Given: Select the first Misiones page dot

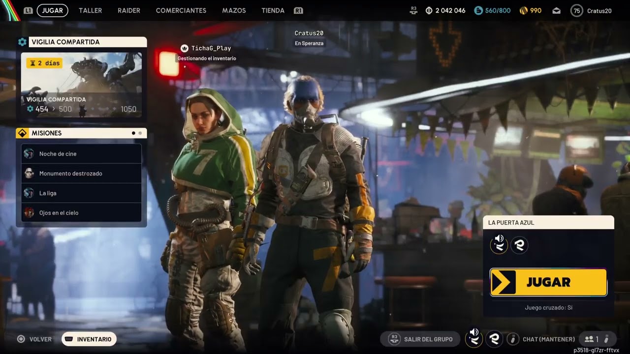Looking at the screenshot, I should (133, 133).
